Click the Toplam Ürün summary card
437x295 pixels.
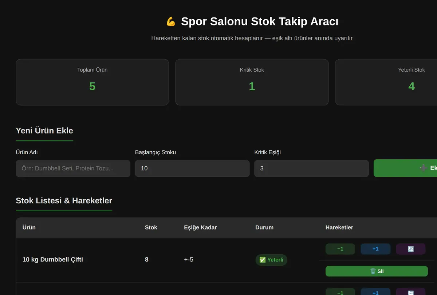point(92,82)
